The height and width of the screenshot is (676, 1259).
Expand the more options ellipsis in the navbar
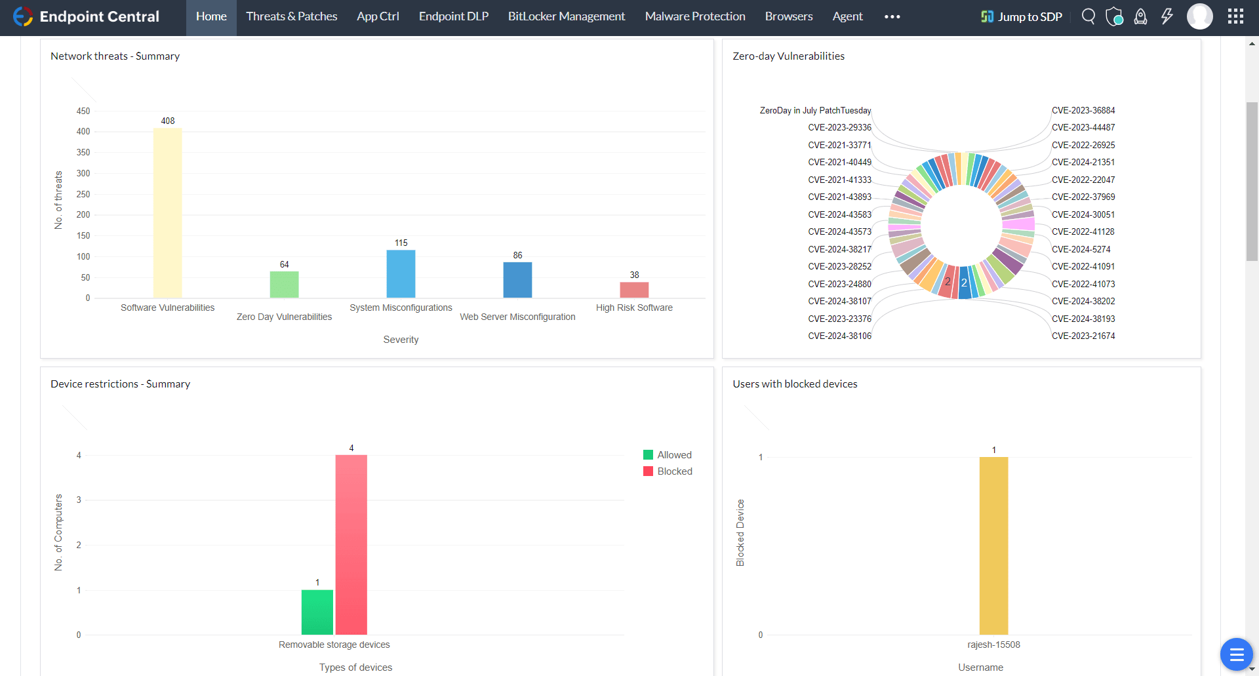point(892,16)
